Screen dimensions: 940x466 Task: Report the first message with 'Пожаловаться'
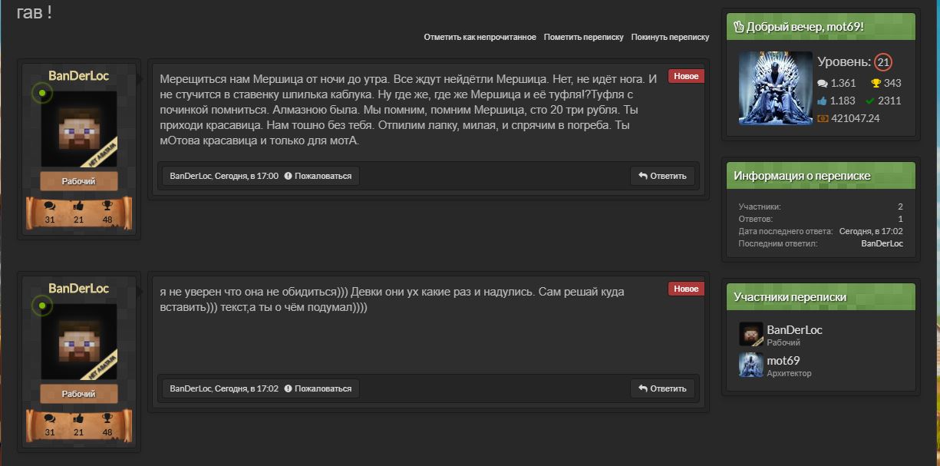[318, 176]
